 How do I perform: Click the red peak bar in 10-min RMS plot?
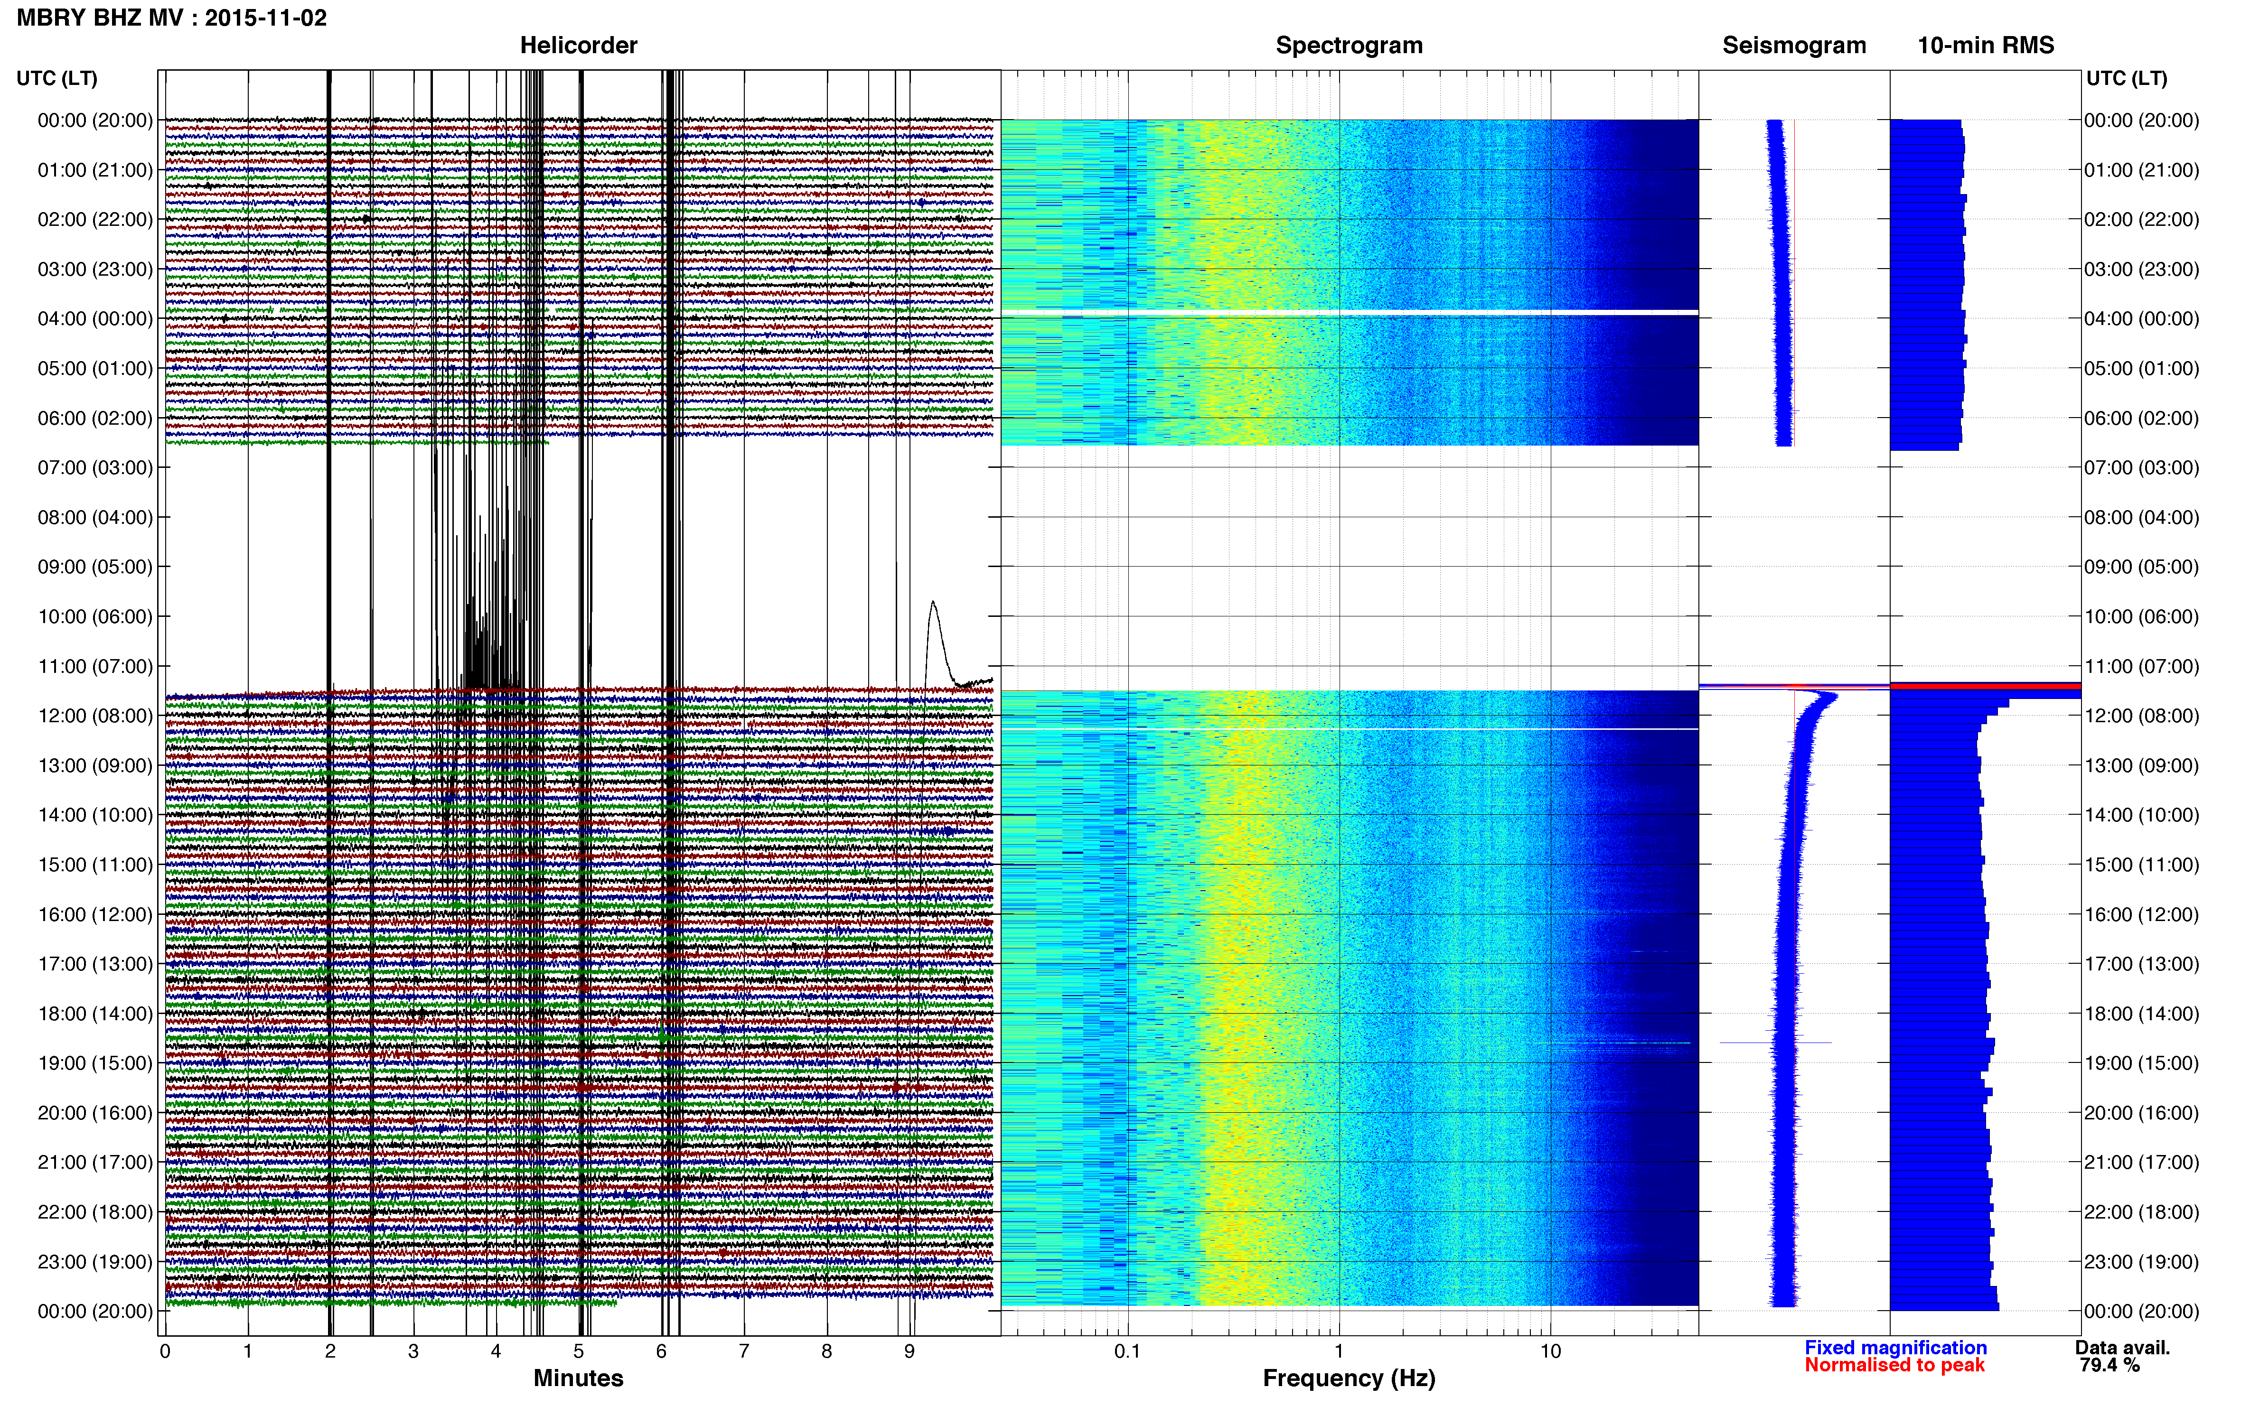coord(1985,686)
